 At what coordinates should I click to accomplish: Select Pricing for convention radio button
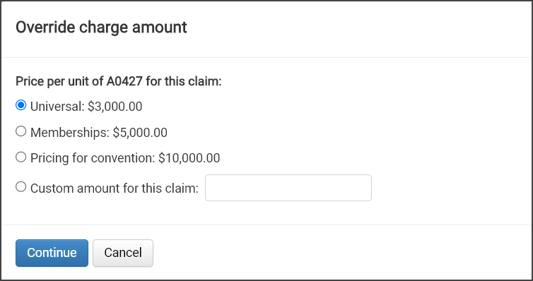click(x=20, y=157)
